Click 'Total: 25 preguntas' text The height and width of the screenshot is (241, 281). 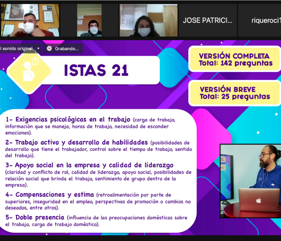tap(235, 97)
